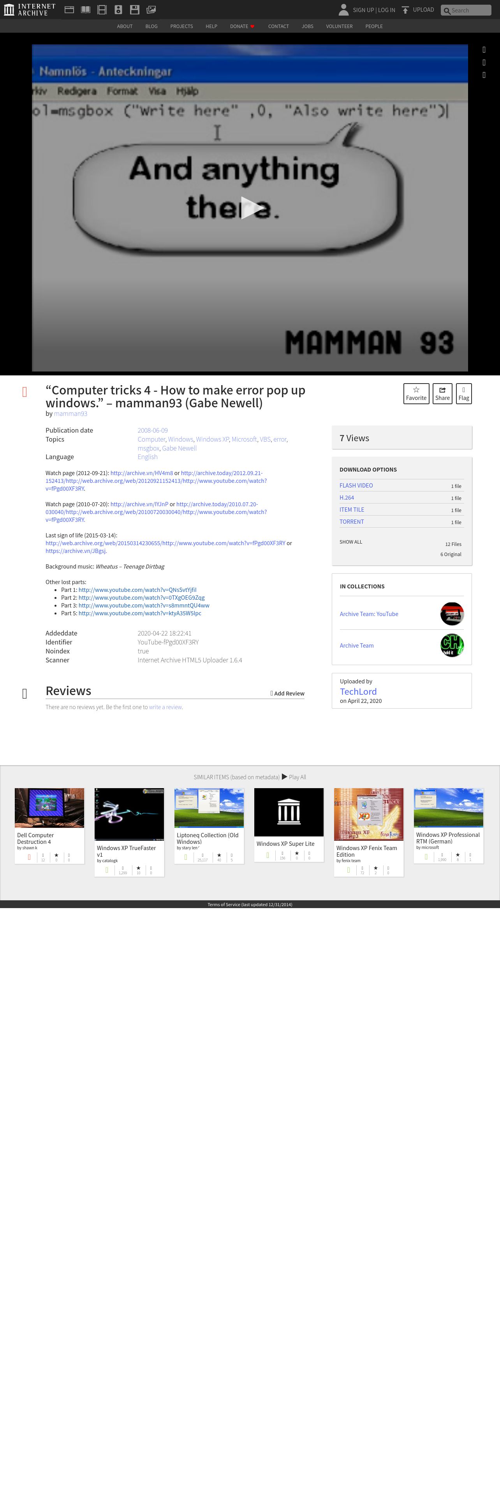
Task: Click into the Search field
Action: 467,10
